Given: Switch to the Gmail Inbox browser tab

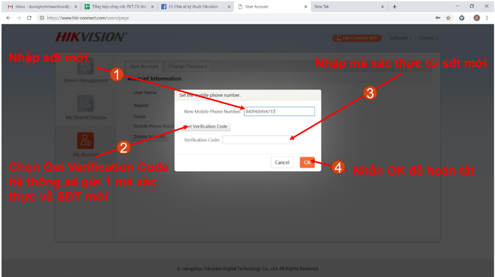Looking at the screenshot, I should [x=39, y=7].
